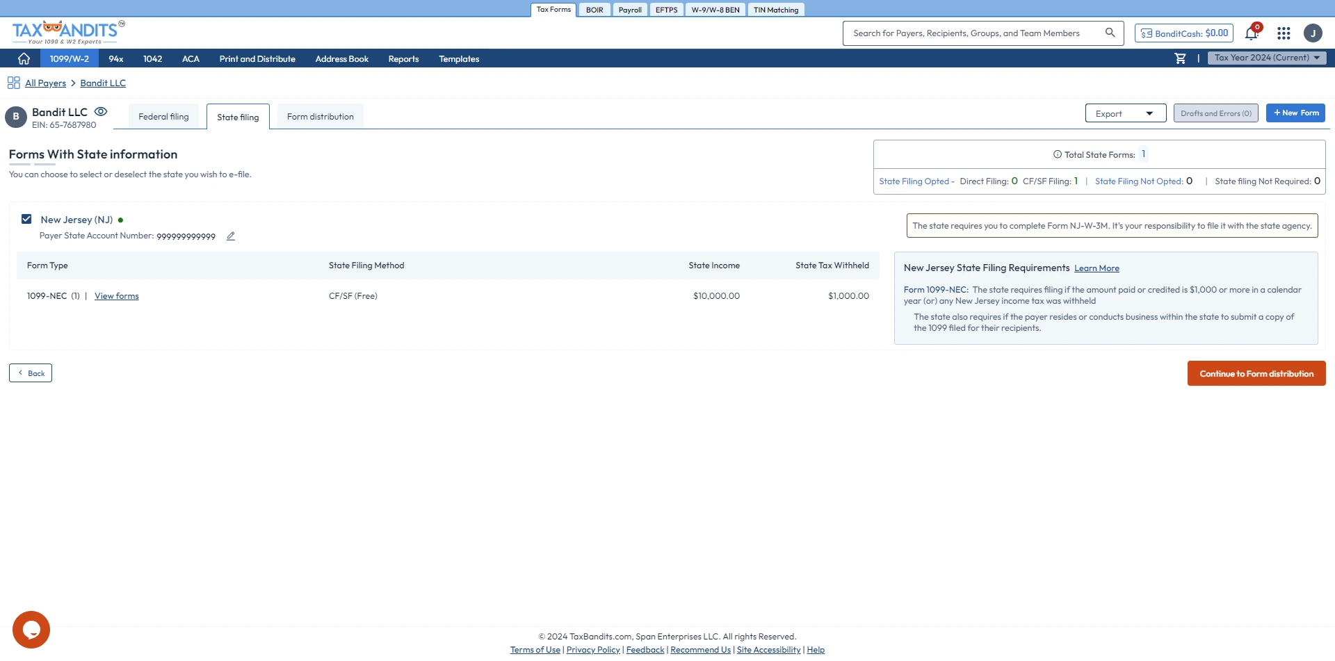Change Tax Year 2024 (Current) dropdown
This screenshot has height=661, width=1335.
tap(1267, 58)
